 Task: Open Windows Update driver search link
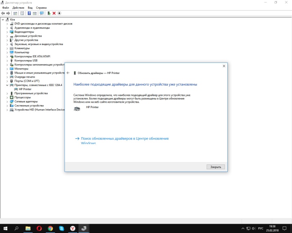(124, 141)
